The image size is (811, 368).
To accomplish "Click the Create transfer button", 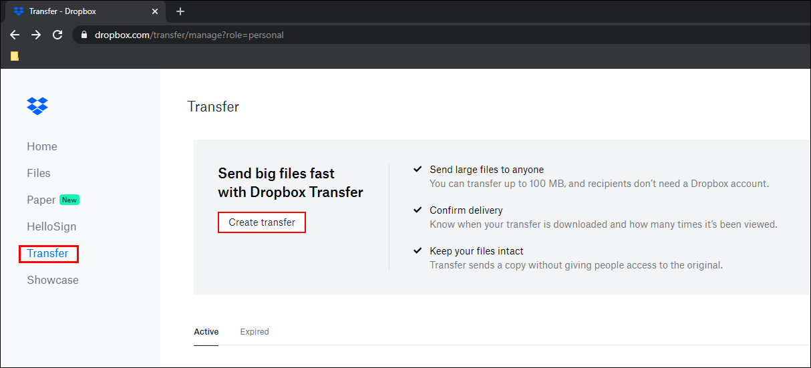I will click(262, 222).
